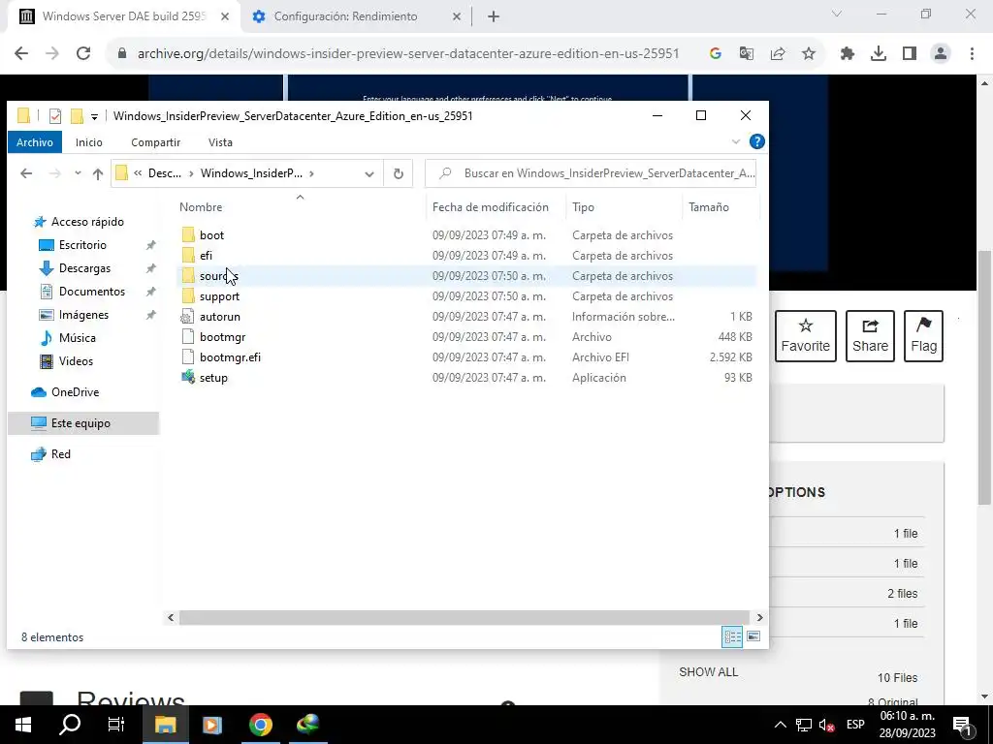Select the autorun file
993x744 pixels.
click(219, 317)
